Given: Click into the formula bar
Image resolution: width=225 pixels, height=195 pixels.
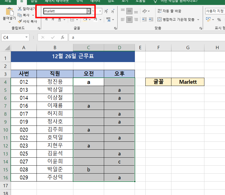Looking at the screenshot, I should click(147, 37).
